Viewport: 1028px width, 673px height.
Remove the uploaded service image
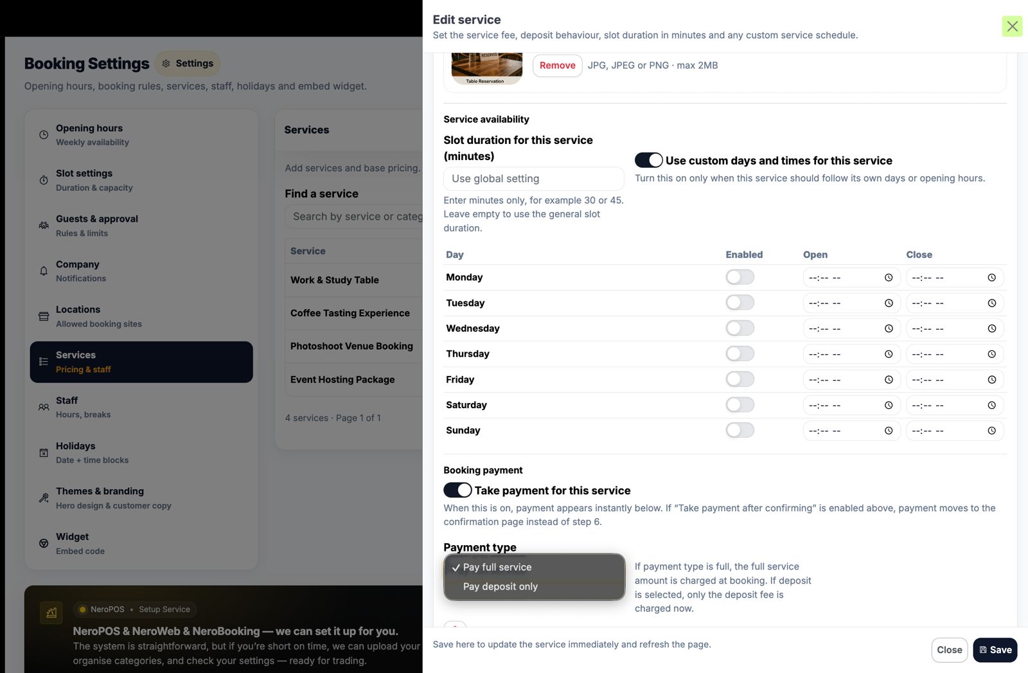pyautogui.click(x=557, y=66)
